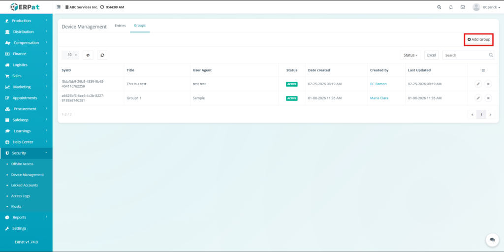The image size is (504, 252).
Task: Delete the 'Group1 1' group row
Action: click(488, 98)
